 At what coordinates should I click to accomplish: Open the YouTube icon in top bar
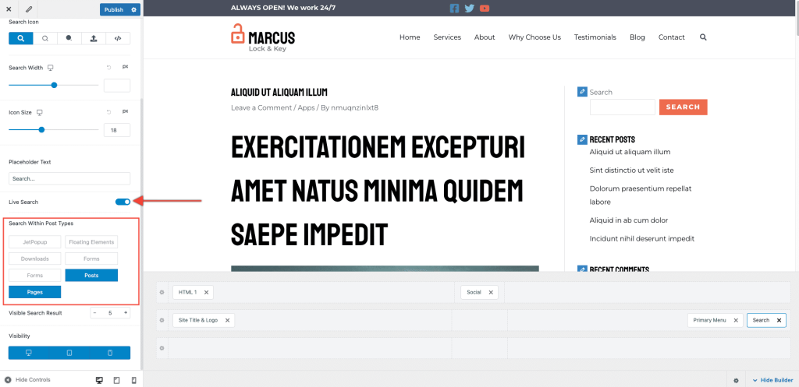click(x=485, y=9)
